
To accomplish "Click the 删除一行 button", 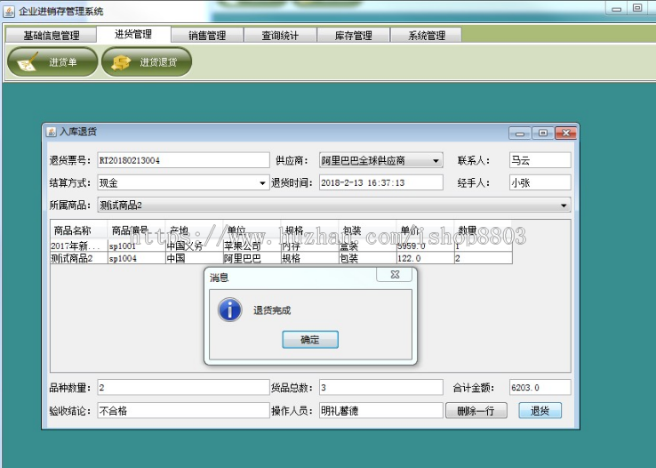I will click(x=476, y=411).
